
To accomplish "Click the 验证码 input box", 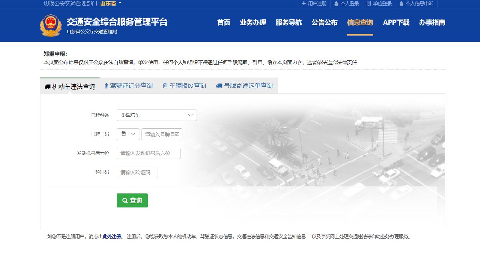I will click(x=137, y=172).
